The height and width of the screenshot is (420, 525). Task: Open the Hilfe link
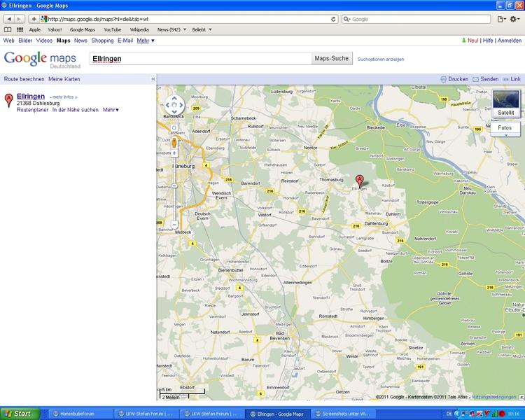point(488,41)
